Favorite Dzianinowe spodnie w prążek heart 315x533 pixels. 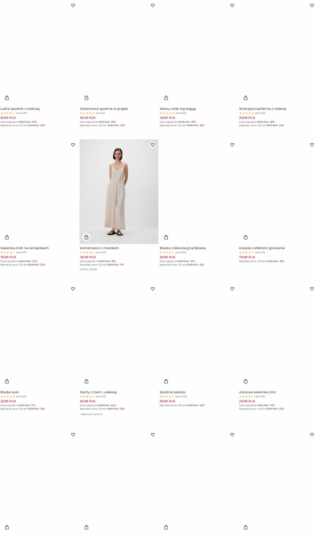click(153, 6)
